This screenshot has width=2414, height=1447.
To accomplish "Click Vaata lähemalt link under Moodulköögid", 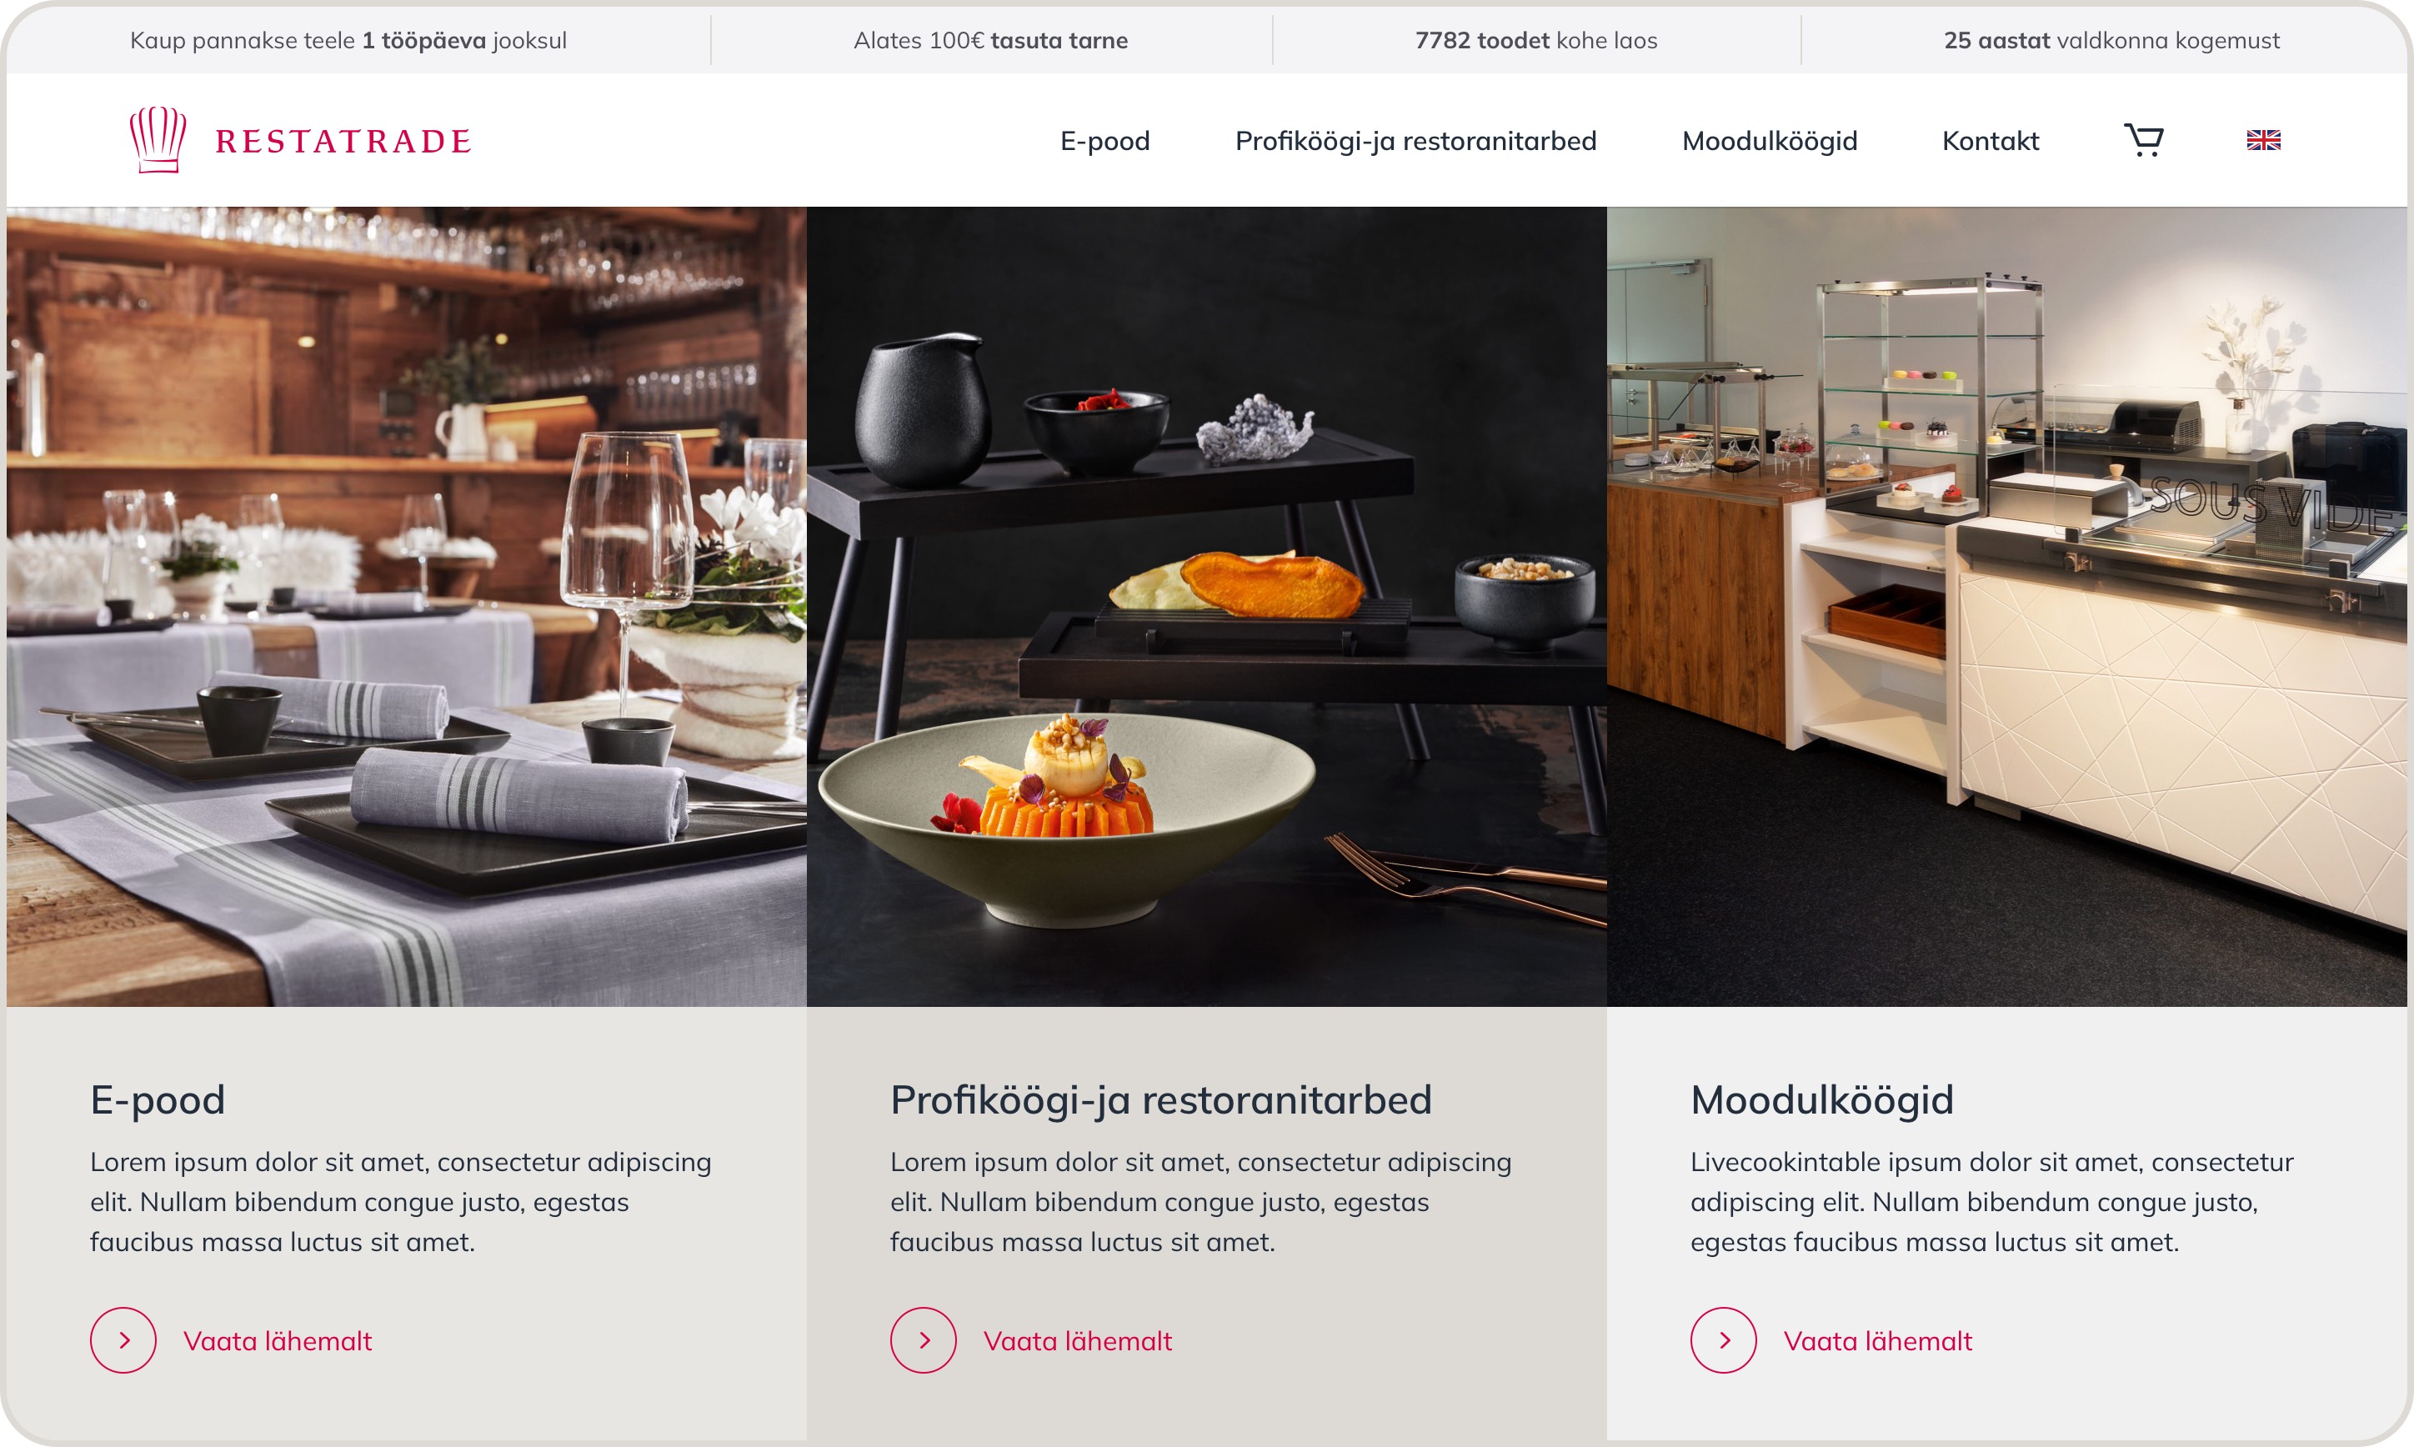I will coord(1878,1340).
